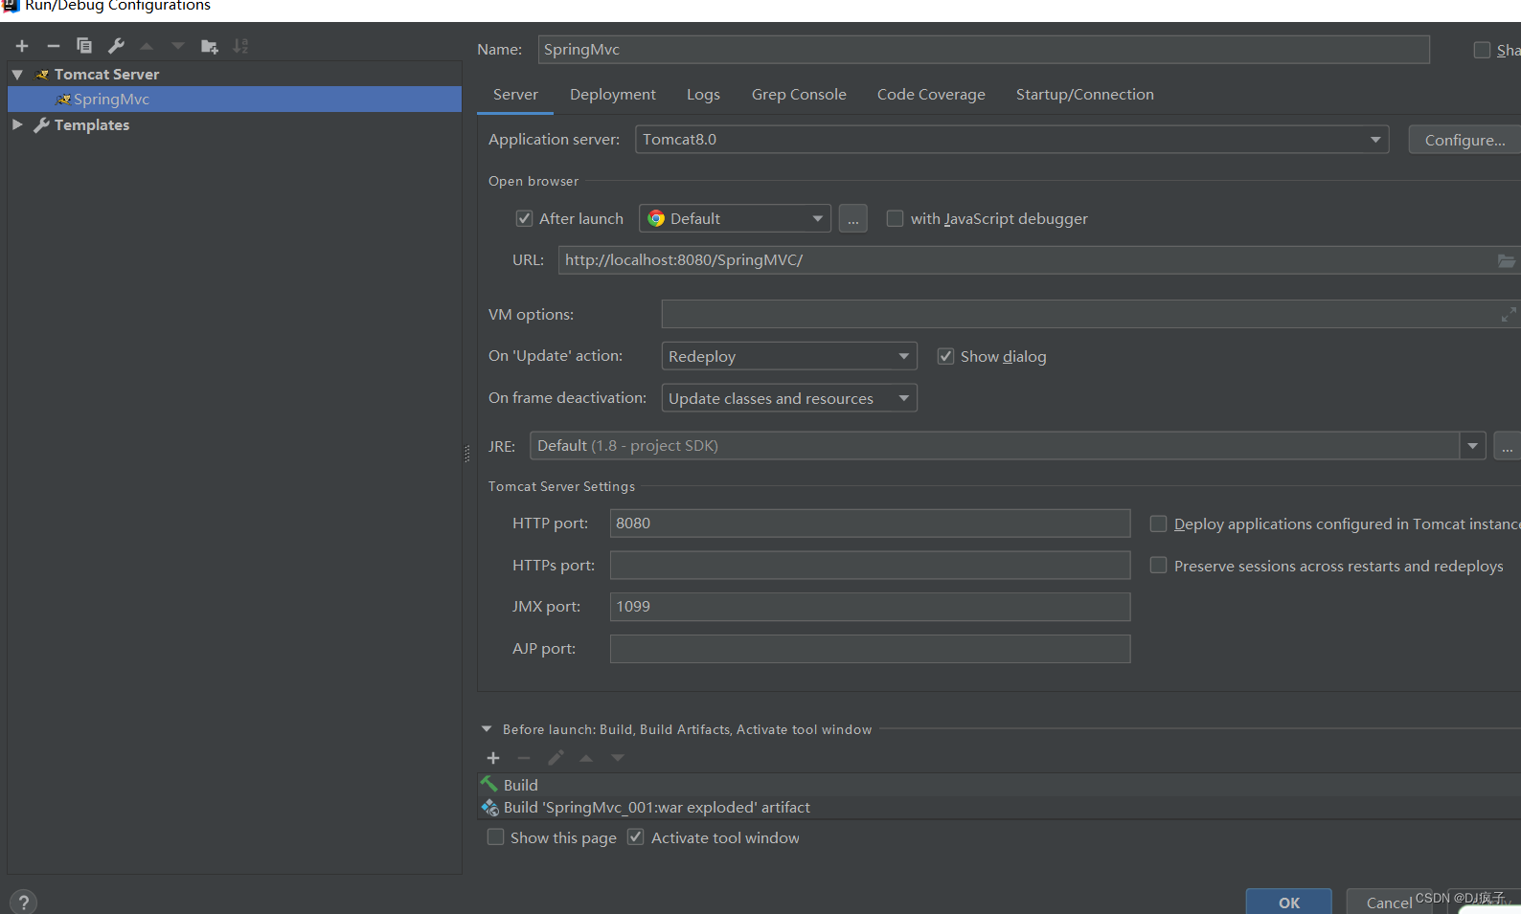Open help question mark icon
Screen dimensions: 1521x914
click(24, 902)
